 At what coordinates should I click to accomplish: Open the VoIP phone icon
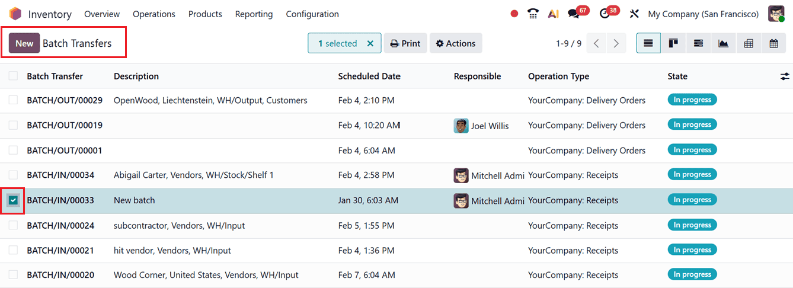[533, 14]
